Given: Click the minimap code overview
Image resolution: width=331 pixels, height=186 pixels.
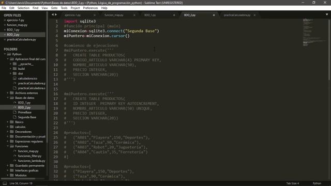Looking at the screenshot, I should click(x=314, y=33).
